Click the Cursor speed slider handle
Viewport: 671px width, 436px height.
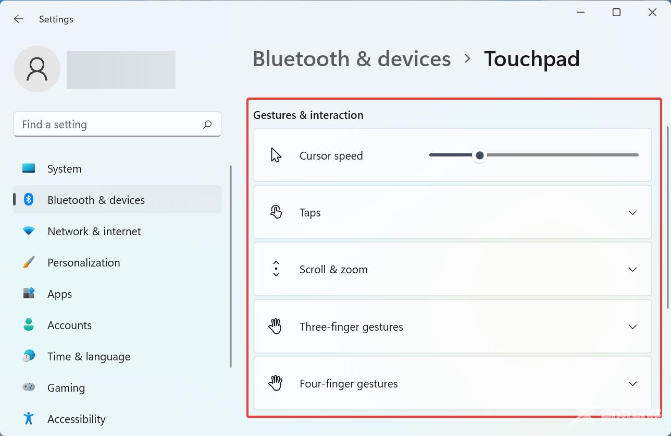[x=479, y=155]
